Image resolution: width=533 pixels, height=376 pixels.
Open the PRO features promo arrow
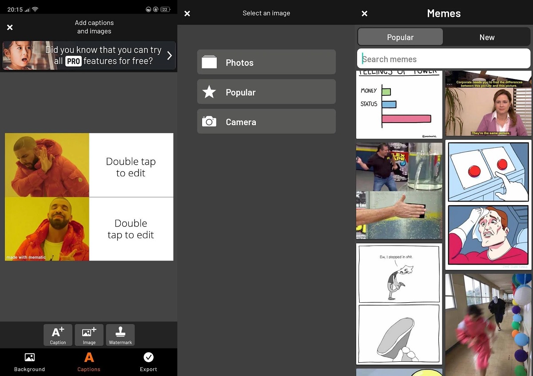[169, 55]
